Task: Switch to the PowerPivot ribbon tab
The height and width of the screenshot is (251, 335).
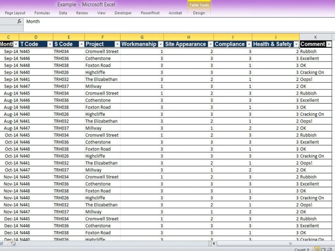Action: pos(150,13)
